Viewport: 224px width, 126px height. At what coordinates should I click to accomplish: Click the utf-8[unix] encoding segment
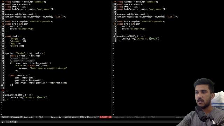[x=71, y=117]
